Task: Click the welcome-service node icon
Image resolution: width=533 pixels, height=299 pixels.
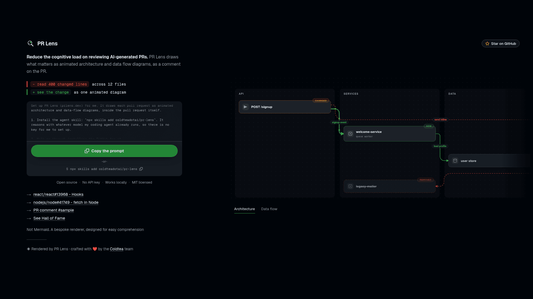Action: pos(350,134)
